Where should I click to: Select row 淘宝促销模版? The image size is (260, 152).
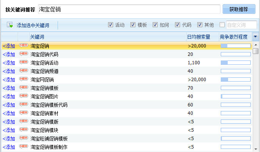(x=127, y=121)
